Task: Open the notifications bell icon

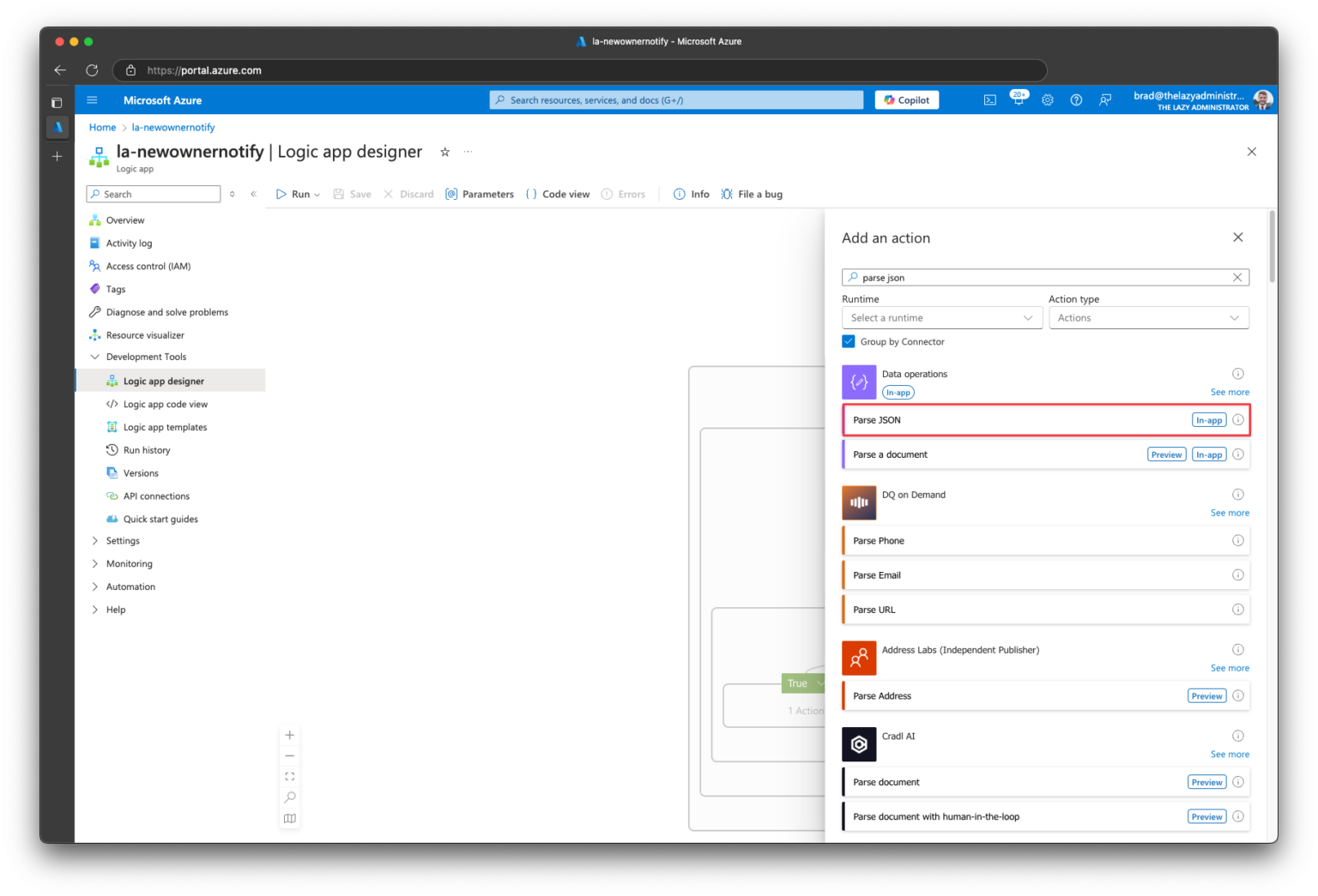Action: (x=1019, y=99)
